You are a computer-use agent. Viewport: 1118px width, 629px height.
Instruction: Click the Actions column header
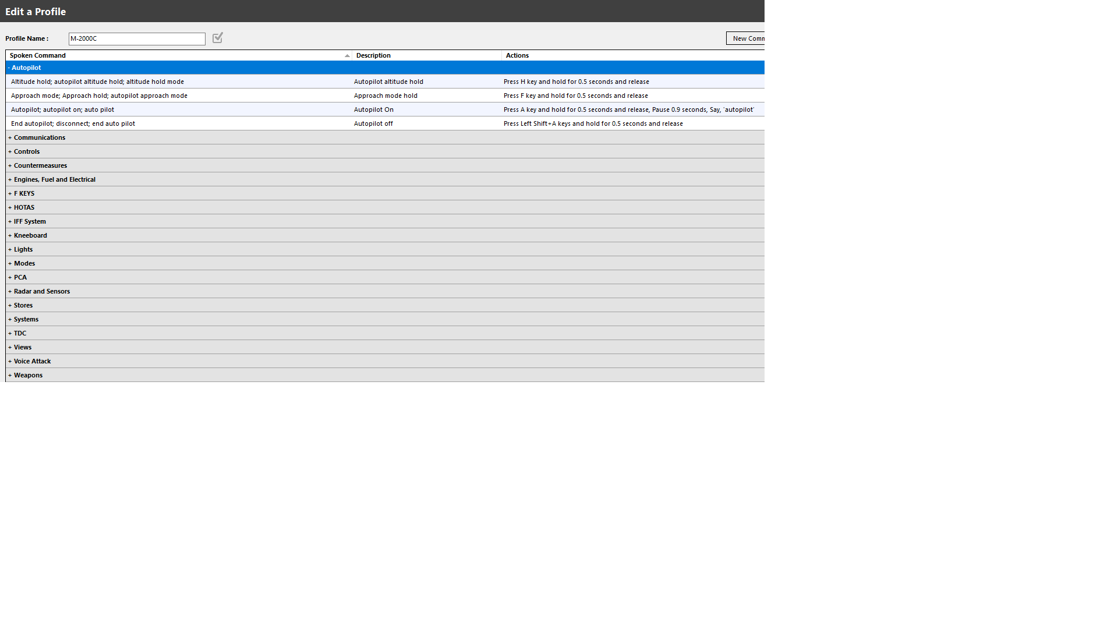[517, 55]
